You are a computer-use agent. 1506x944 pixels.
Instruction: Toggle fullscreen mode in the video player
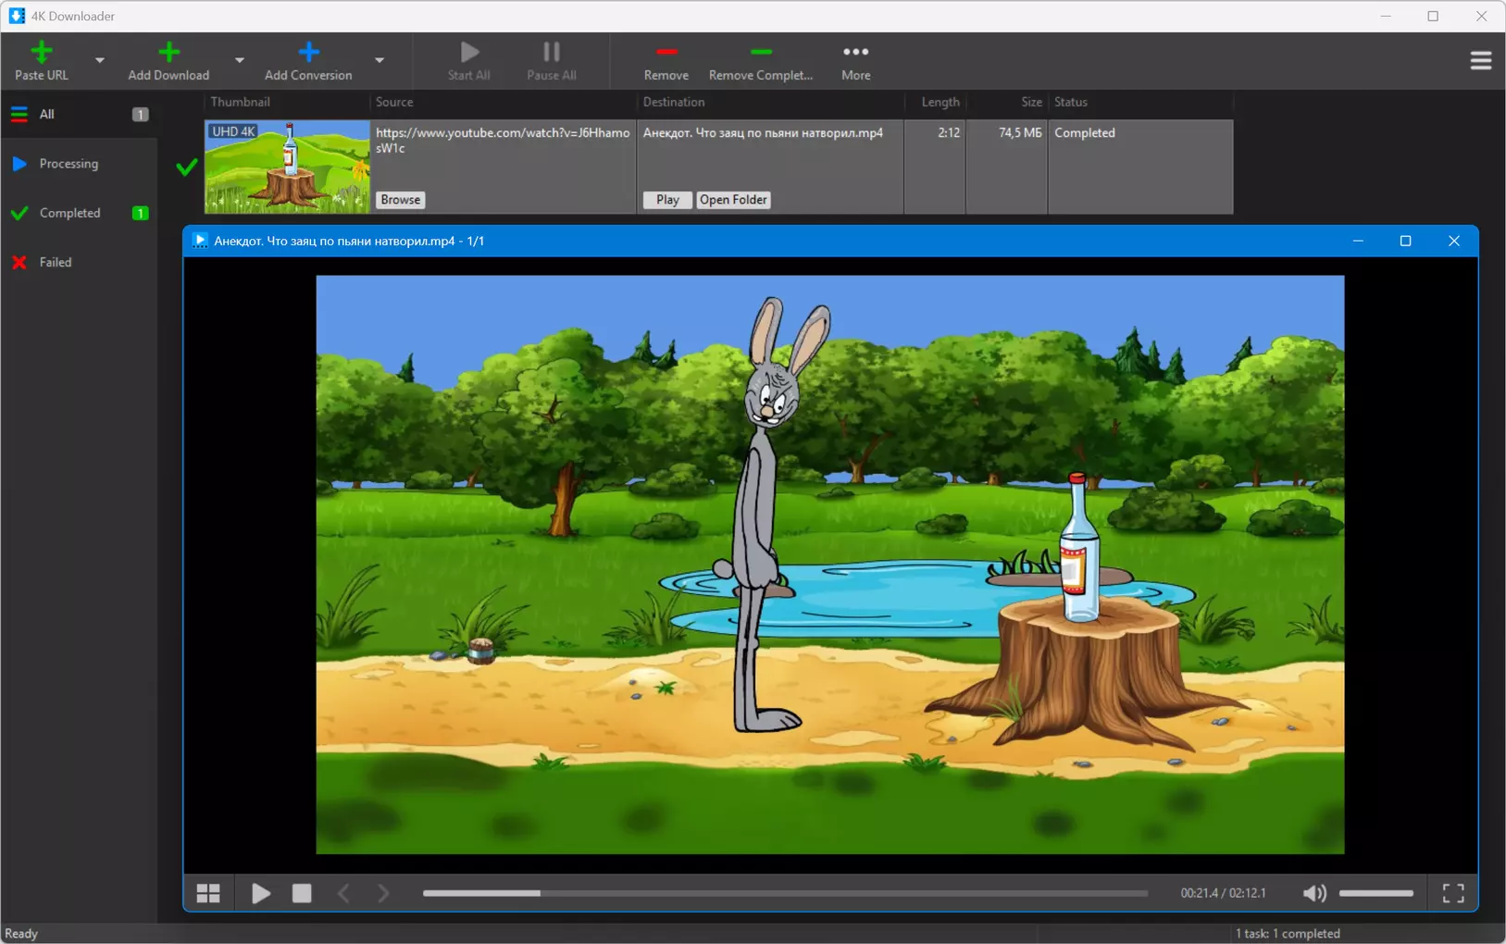[1453, 893]
